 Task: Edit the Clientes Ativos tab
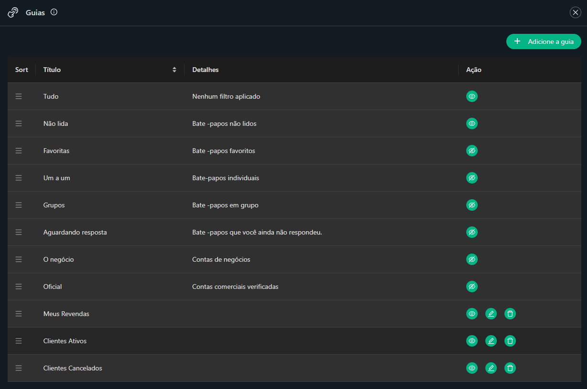click(491, 341)
